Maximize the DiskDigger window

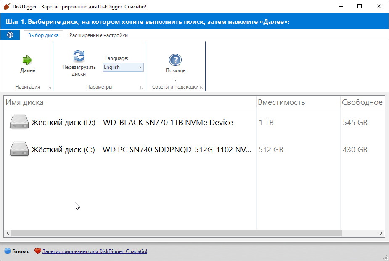360,6
